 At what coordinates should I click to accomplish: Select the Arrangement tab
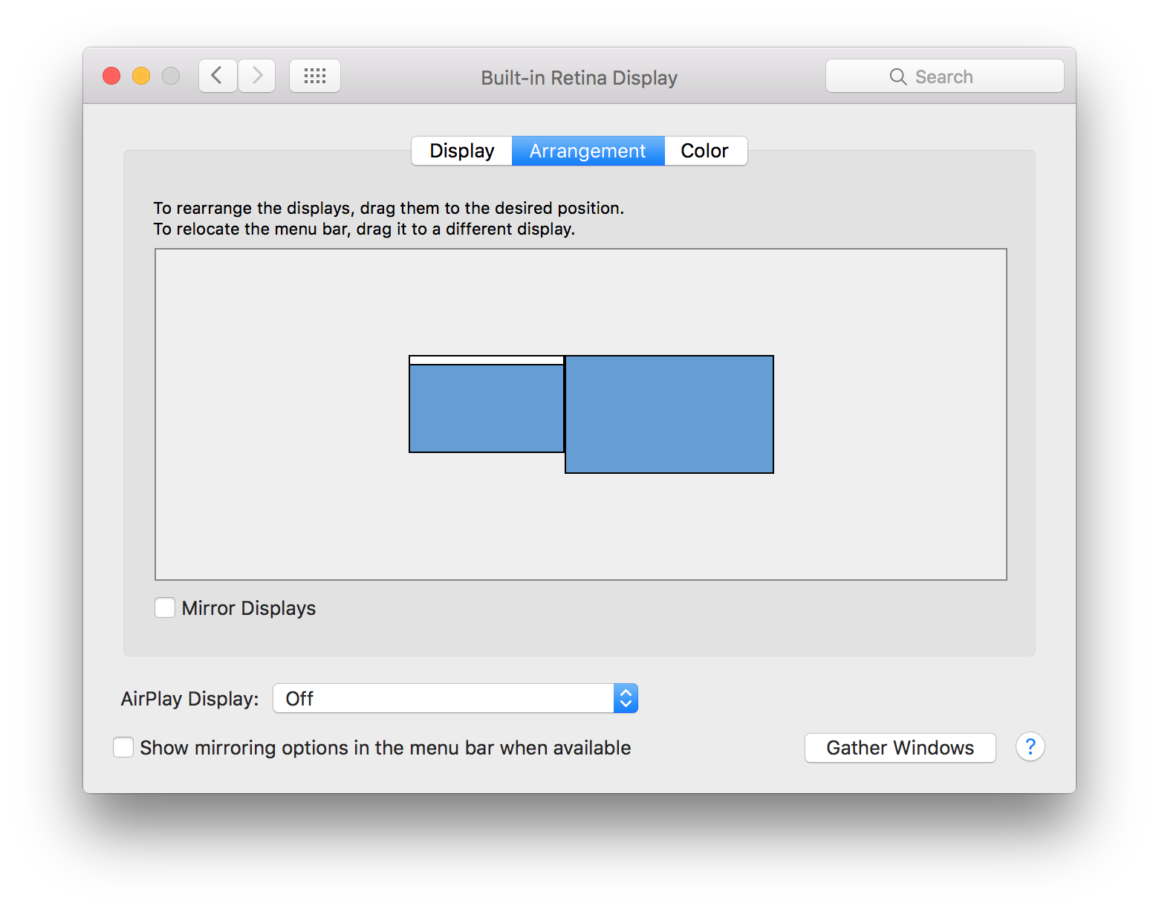tap(588, 151)
